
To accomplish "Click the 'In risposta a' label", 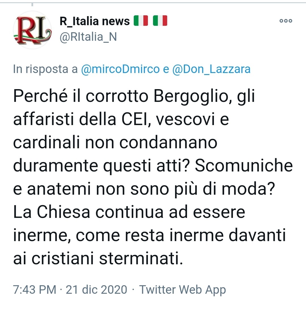I will 45,69.
